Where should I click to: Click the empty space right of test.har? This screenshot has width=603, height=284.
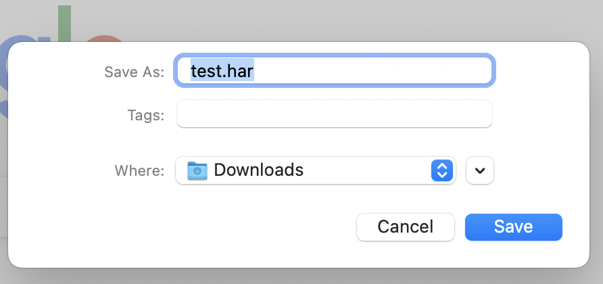[379, 70]
